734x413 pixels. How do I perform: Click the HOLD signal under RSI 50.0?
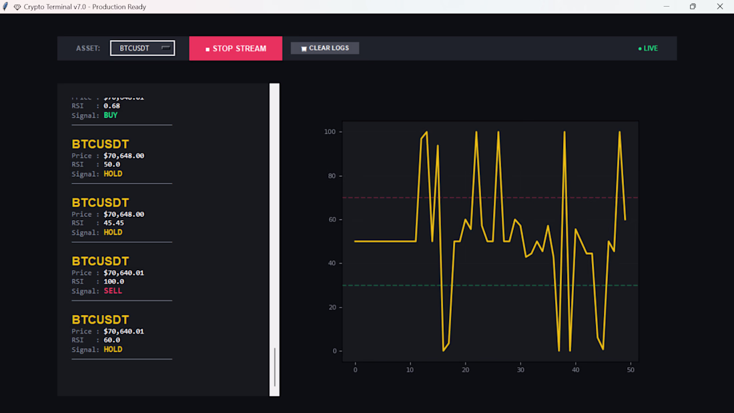[x=113, y=173]
